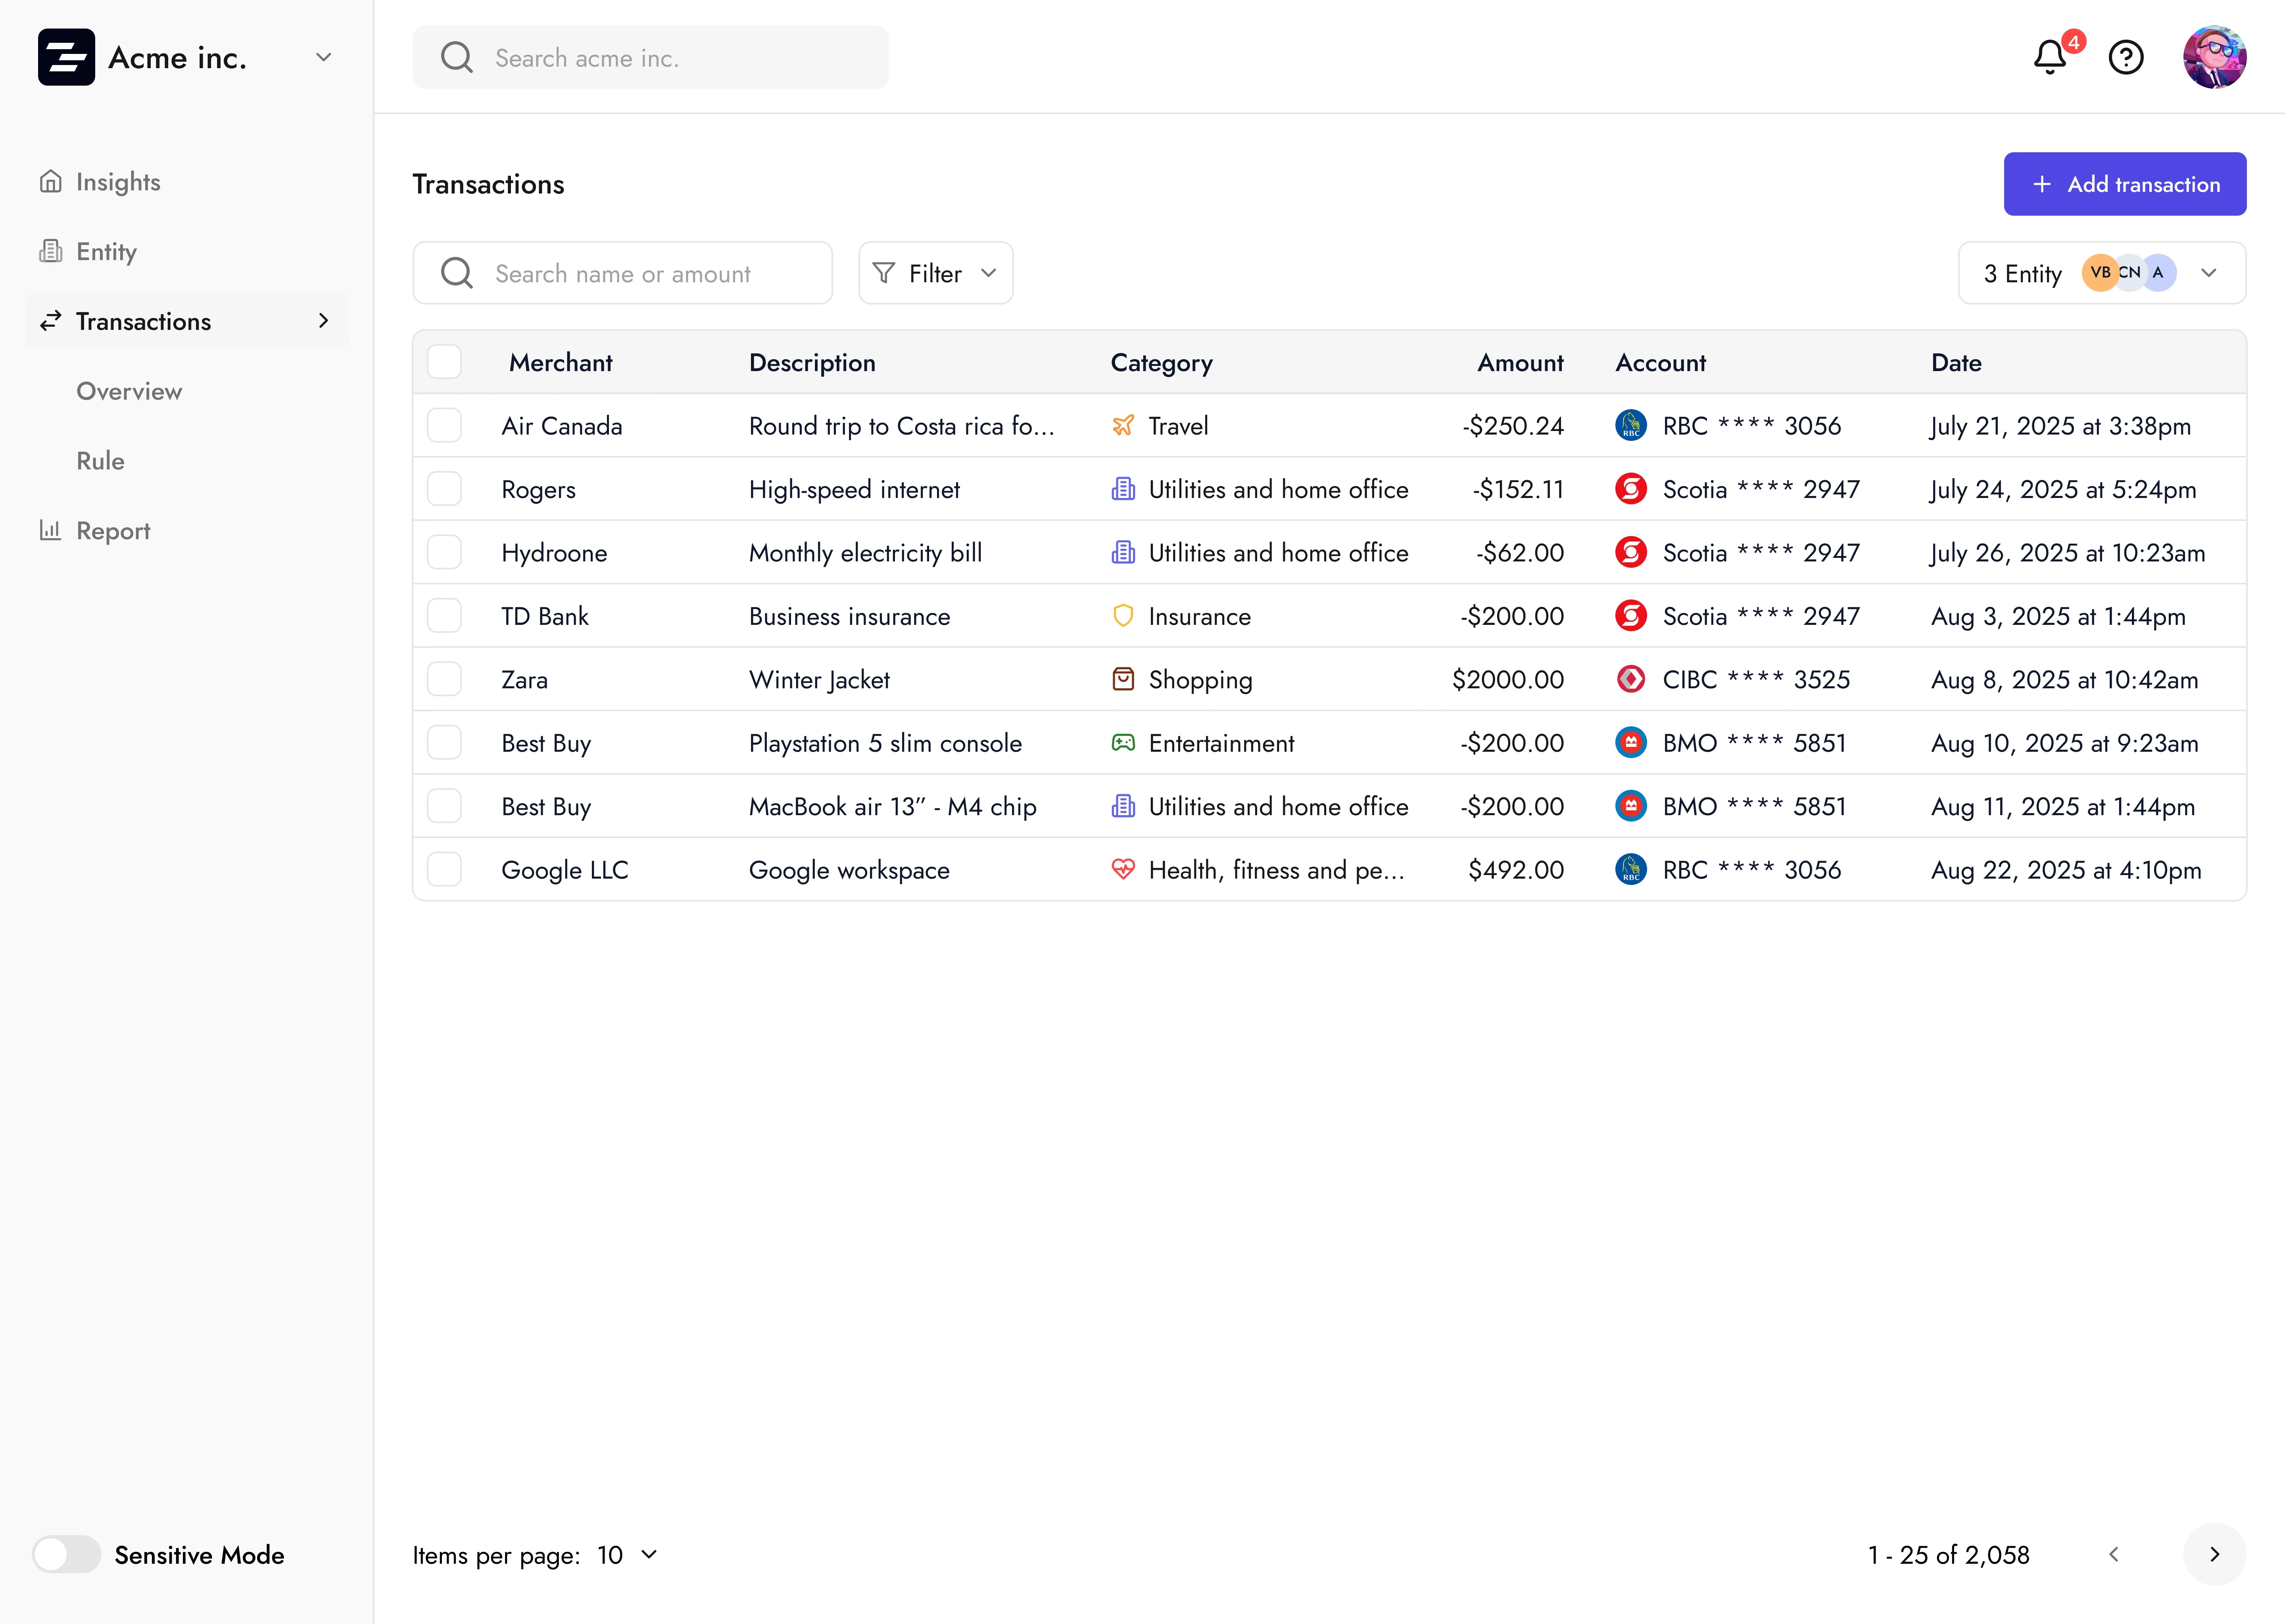The height and width of the screenshot is (1624, 2285).
Task: Click the Acme inc. logo icon
Action: [x=66, y=57]
